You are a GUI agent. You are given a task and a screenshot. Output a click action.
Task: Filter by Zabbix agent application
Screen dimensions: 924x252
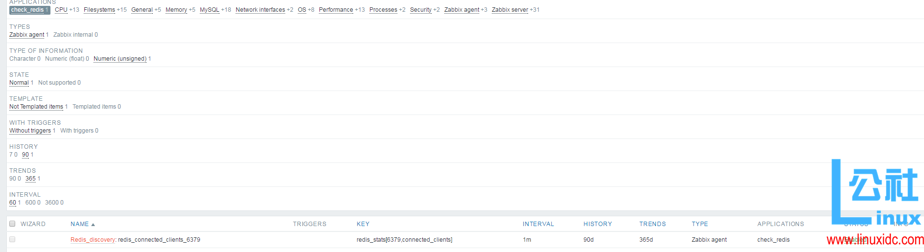pos(462,10)
